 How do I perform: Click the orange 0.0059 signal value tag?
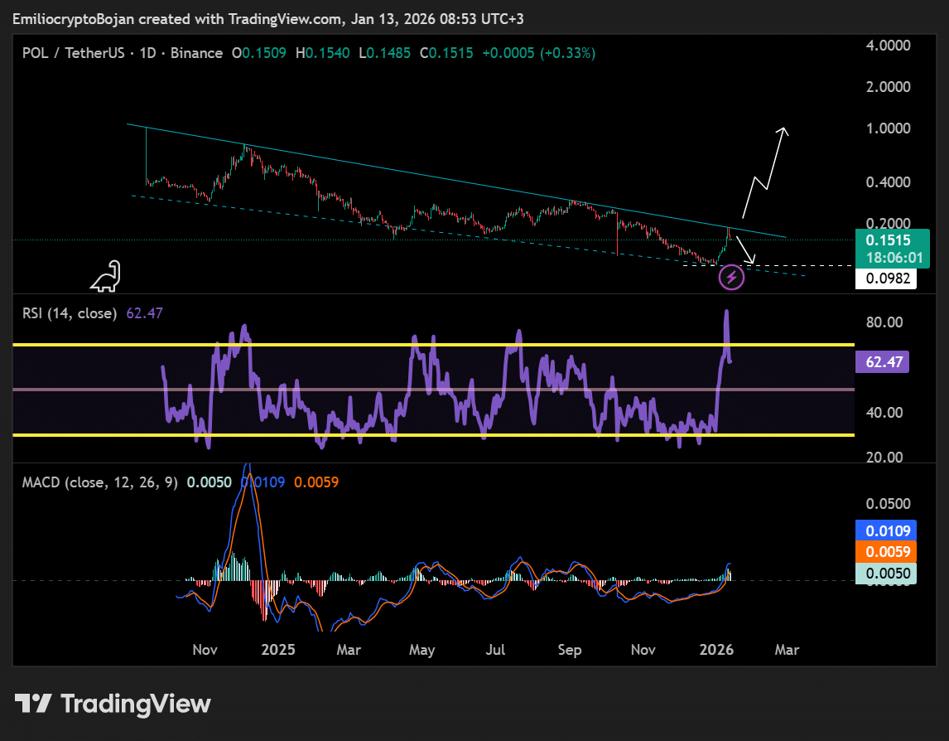pos(883,551)
